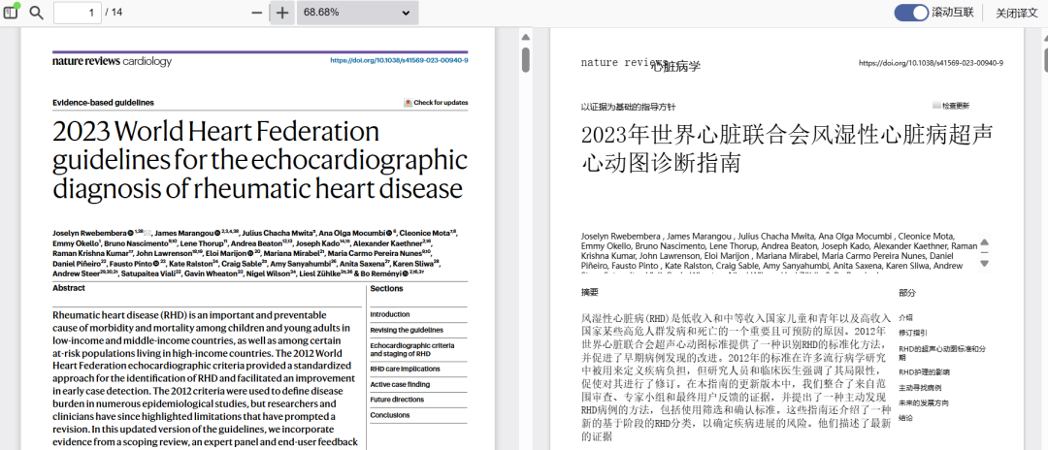Open 未来的发展方向 section link
This screenshot has height=450, width=1048.
pyautogui.click(x=924, y=402)
